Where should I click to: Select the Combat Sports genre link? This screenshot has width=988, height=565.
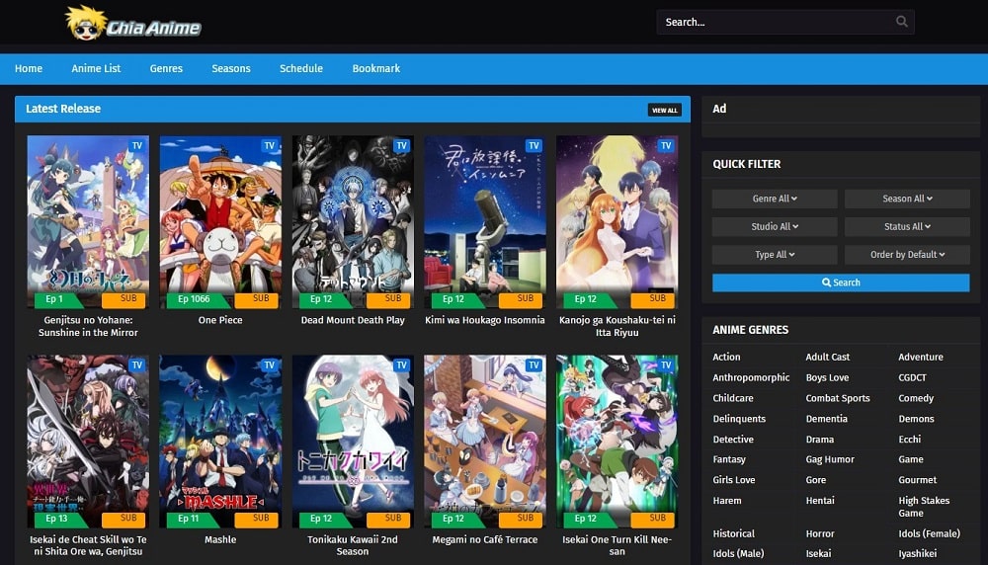click(x=838, y=399)
